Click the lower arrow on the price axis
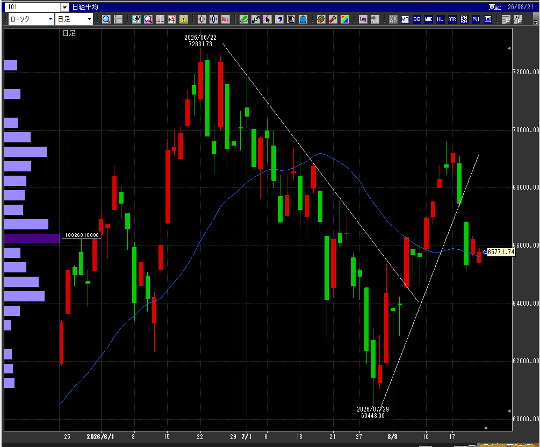The height and width of the screenshot is (447, 540). tap(509, 411)
